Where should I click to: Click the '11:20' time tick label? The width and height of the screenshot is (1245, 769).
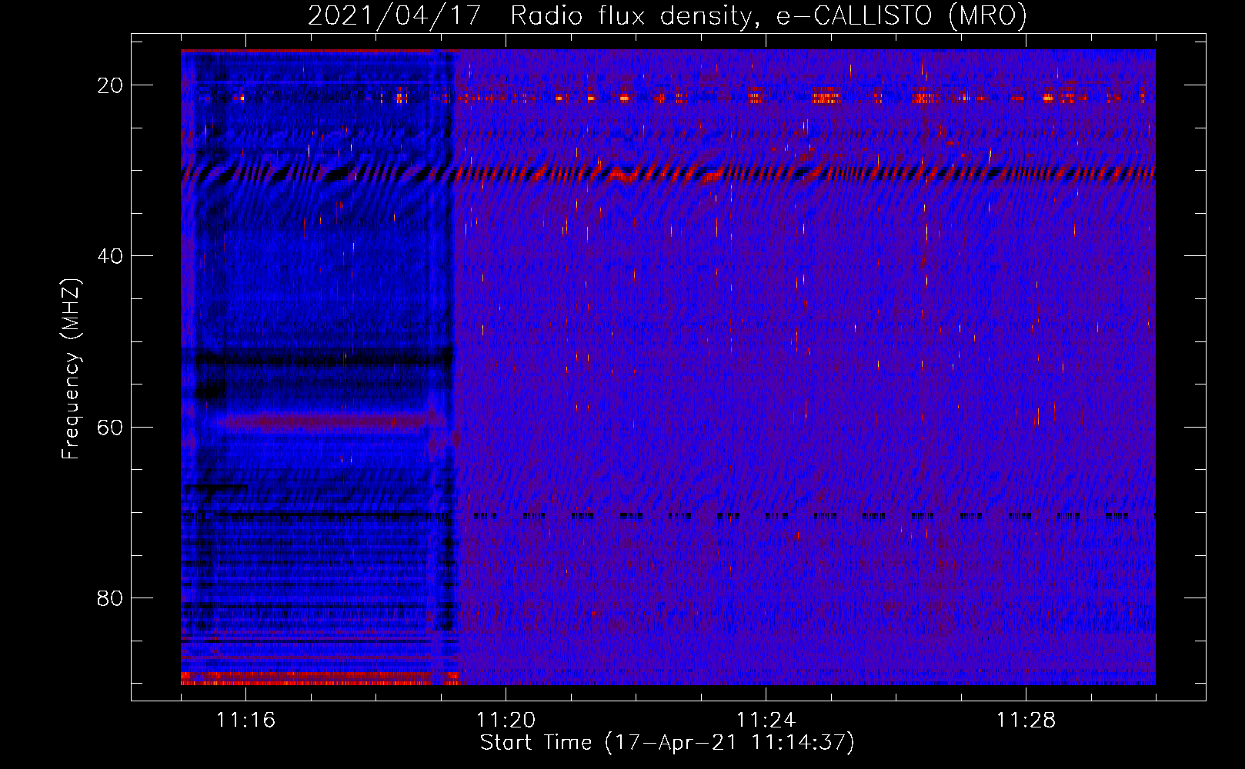point(506,720)
